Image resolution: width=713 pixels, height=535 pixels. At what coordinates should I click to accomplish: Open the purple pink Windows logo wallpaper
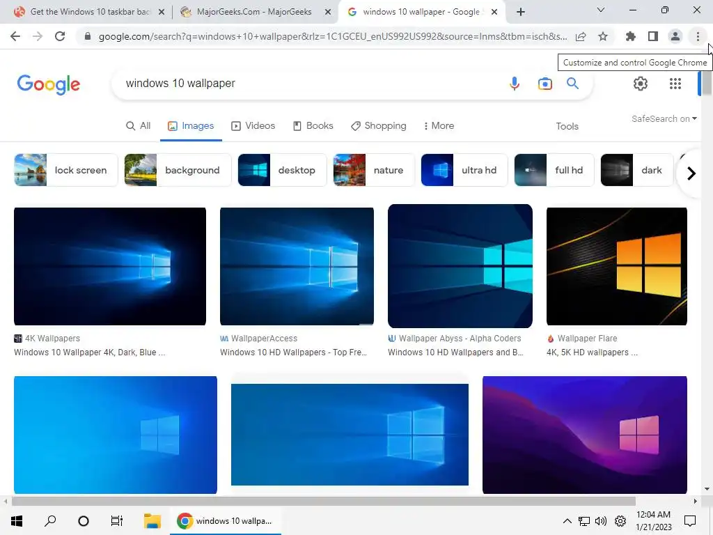coord(584,435)
